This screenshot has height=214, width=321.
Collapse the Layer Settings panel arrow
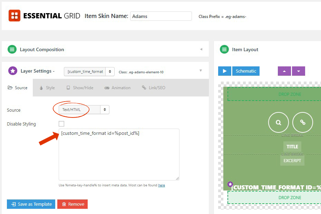pos(201,71)
